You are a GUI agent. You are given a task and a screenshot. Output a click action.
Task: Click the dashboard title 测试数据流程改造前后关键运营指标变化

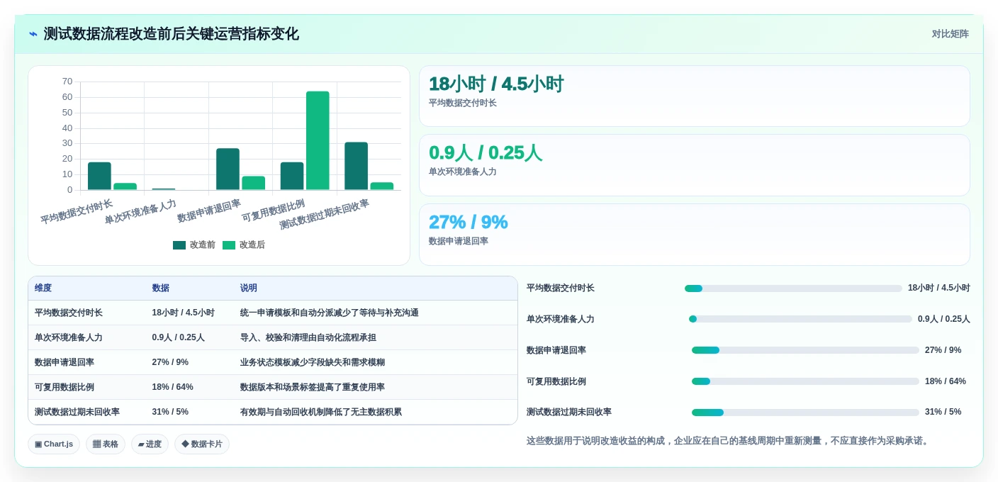coord(172,34)
